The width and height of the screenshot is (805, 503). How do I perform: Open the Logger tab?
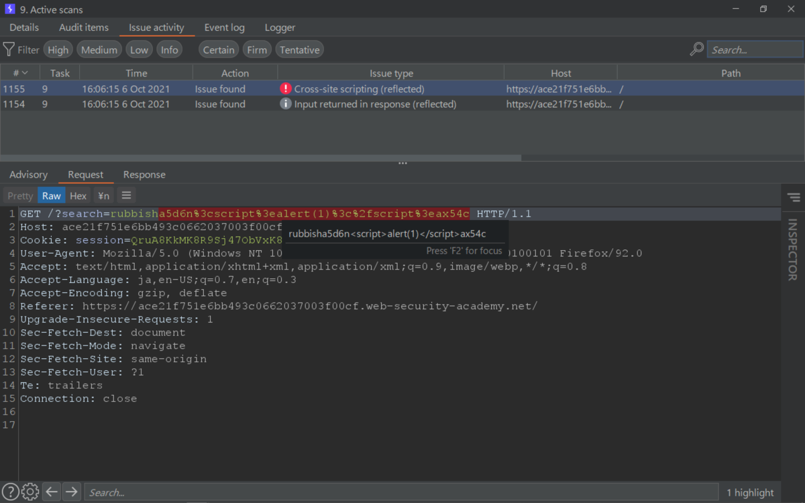tap(280, 27)
